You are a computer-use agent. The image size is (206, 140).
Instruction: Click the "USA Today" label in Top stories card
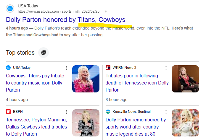pyautogui.click(x=22, y=68)
